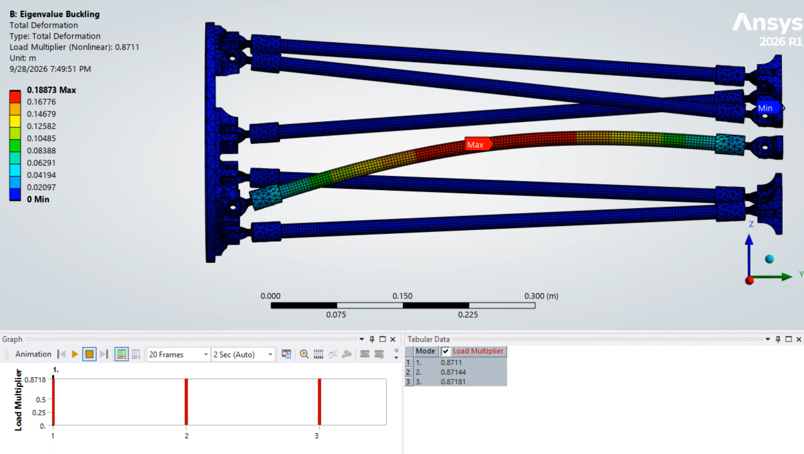Image resolution: width=804 pixels, height=454 pixels.
Task: Pin the Tabular Data panel
Action: coord(778,339)
